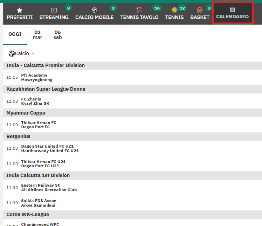Image resolution: width=262 pixels, height=226 pixels.
Task: Click the Tennis Tavolo count badge 16
Action: [x=157, y=8]
